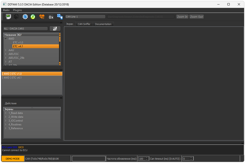Image resolution: width=245 pixels, height=163 pixels.
Task: Open the Documentation tab
Action: pos(103,24)
